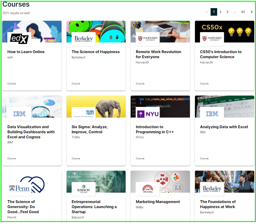256x223 pixels.
Task: Jump to page 2 of course results
Action: pos(220,12)
